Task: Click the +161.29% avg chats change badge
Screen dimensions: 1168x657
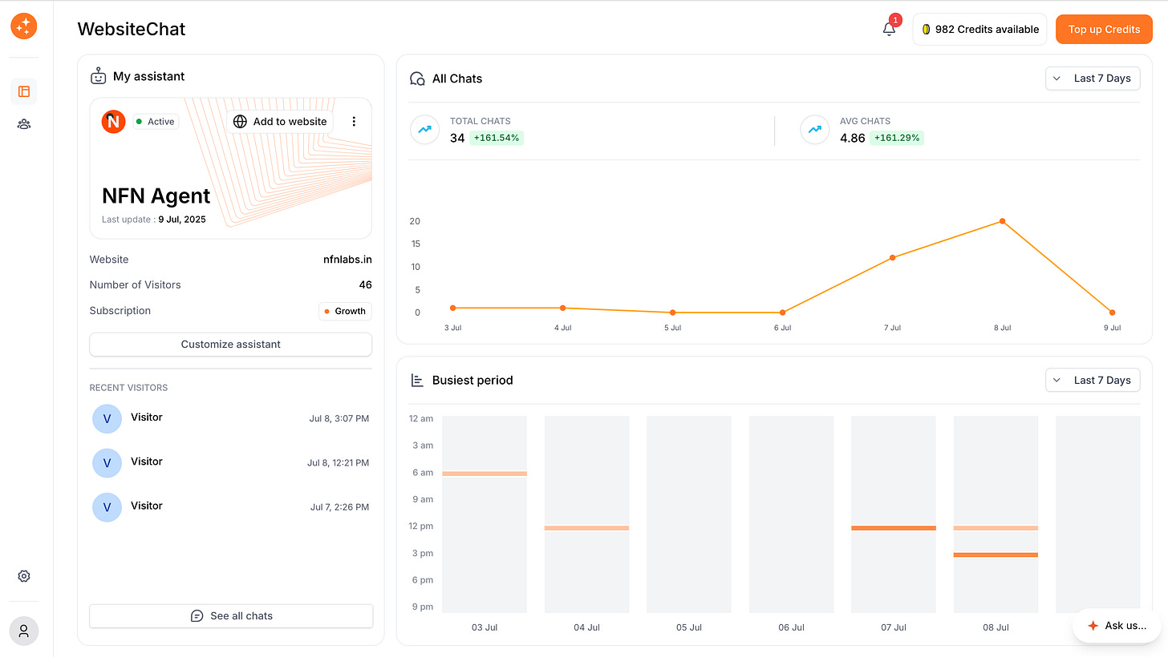Action: 897,138
